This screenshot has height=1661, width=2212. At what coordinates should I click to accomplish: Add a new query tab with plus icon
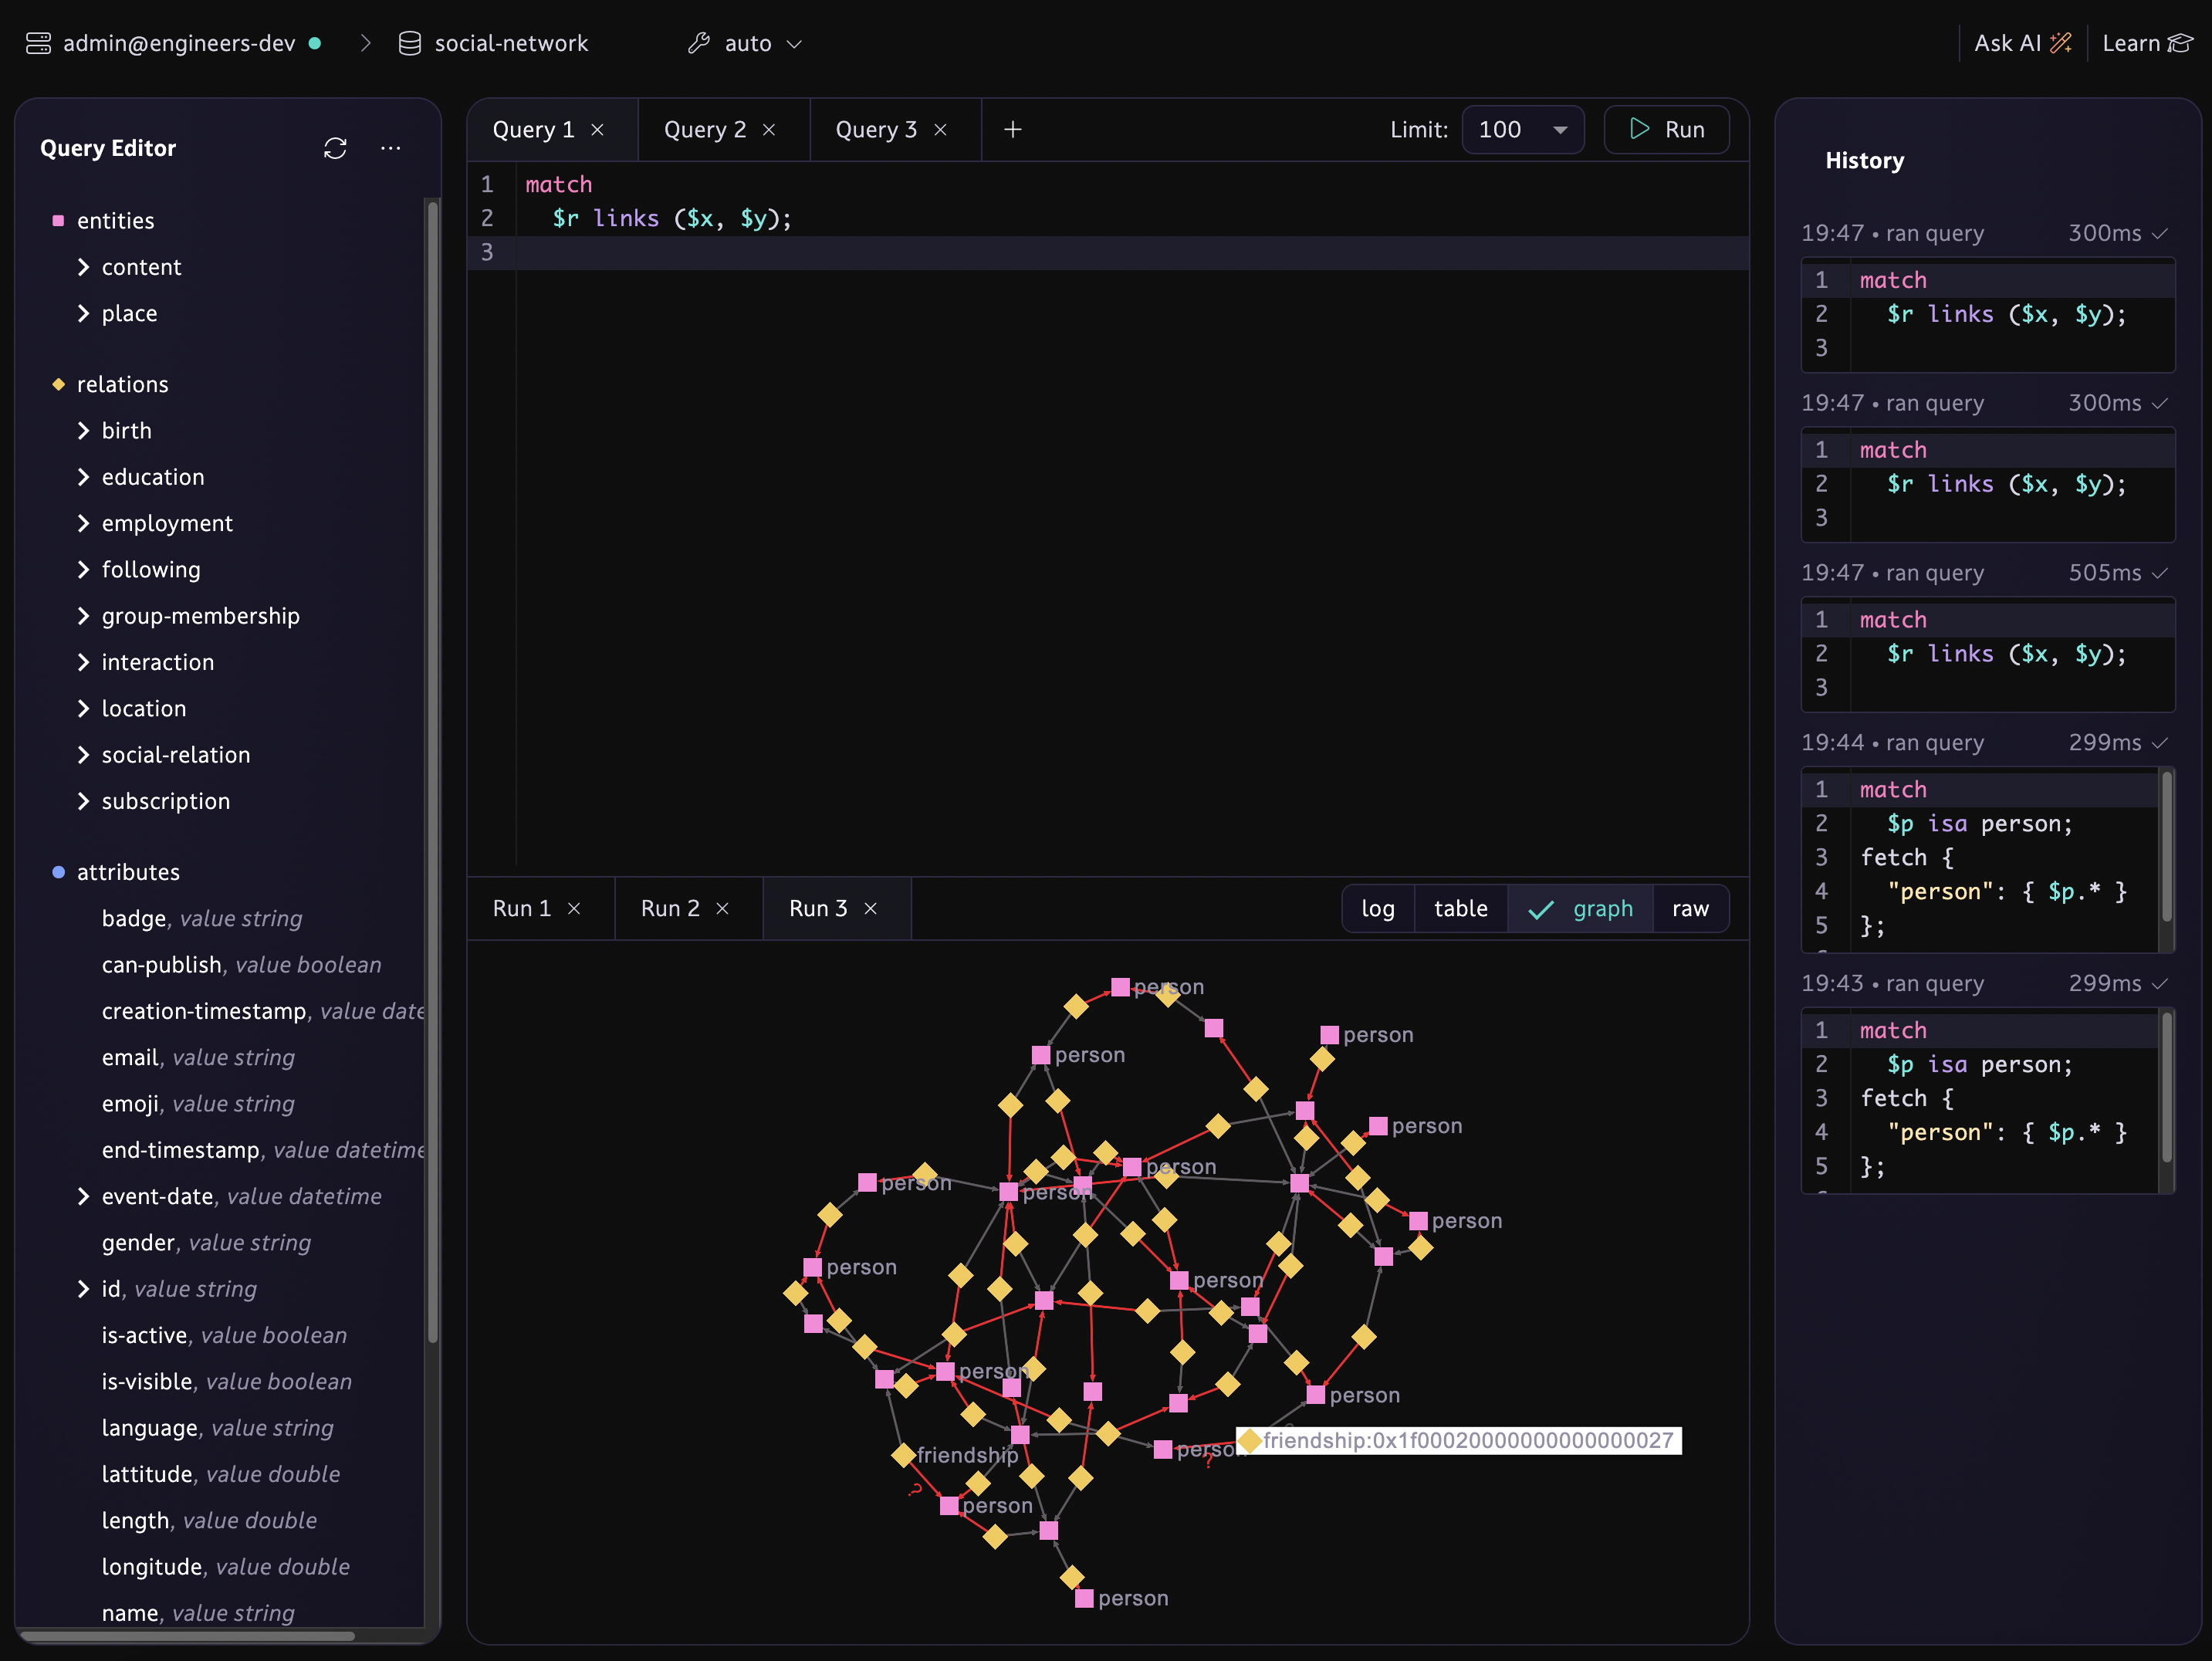tap(1012, 129)
